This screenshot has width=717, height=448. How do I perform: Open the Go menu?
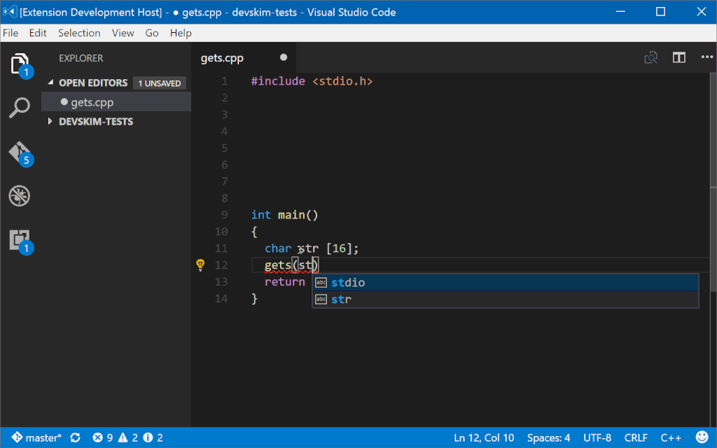pyautogui.click(x=152, y=33)
